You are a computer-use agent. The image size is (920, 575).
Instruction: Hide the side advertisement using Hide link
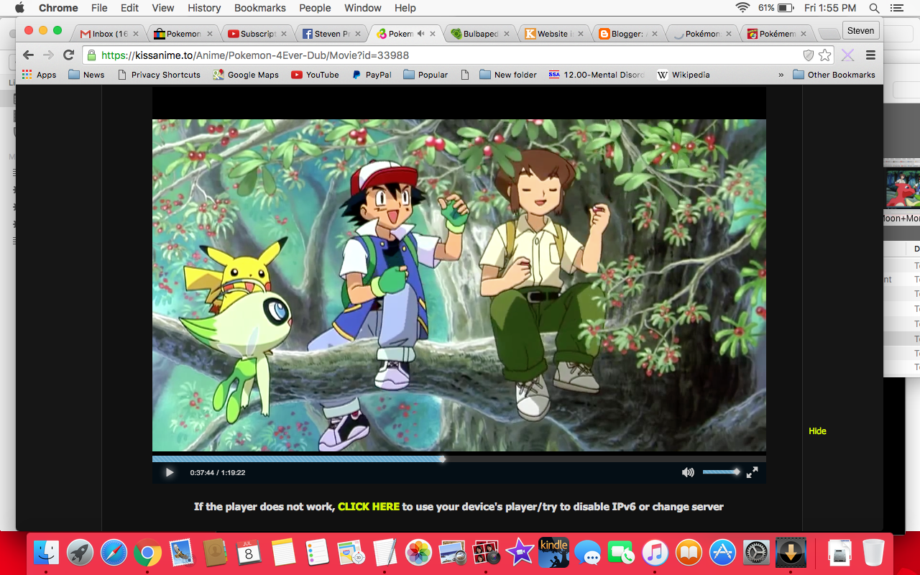tap(817, 431)
